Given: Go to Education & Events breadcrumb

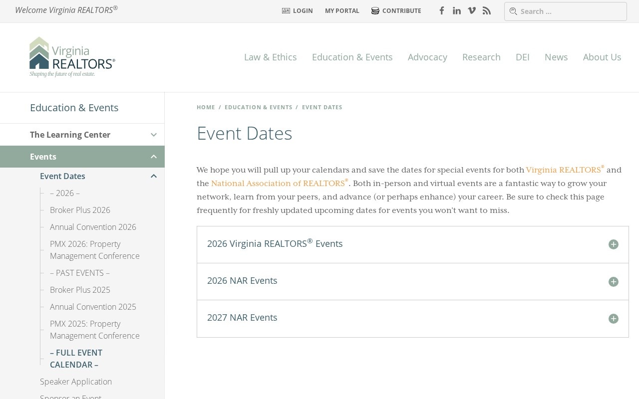Looking at the screenshot, I should [258, 107].
